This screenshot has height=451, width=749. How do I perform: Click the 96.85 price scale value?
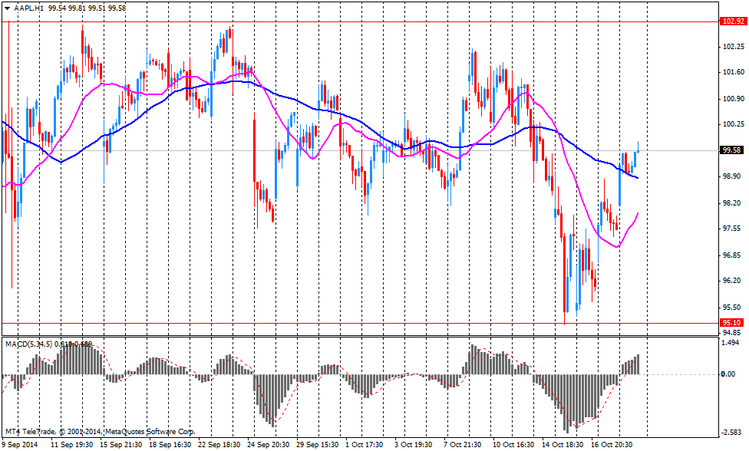[x=733, y=255]
